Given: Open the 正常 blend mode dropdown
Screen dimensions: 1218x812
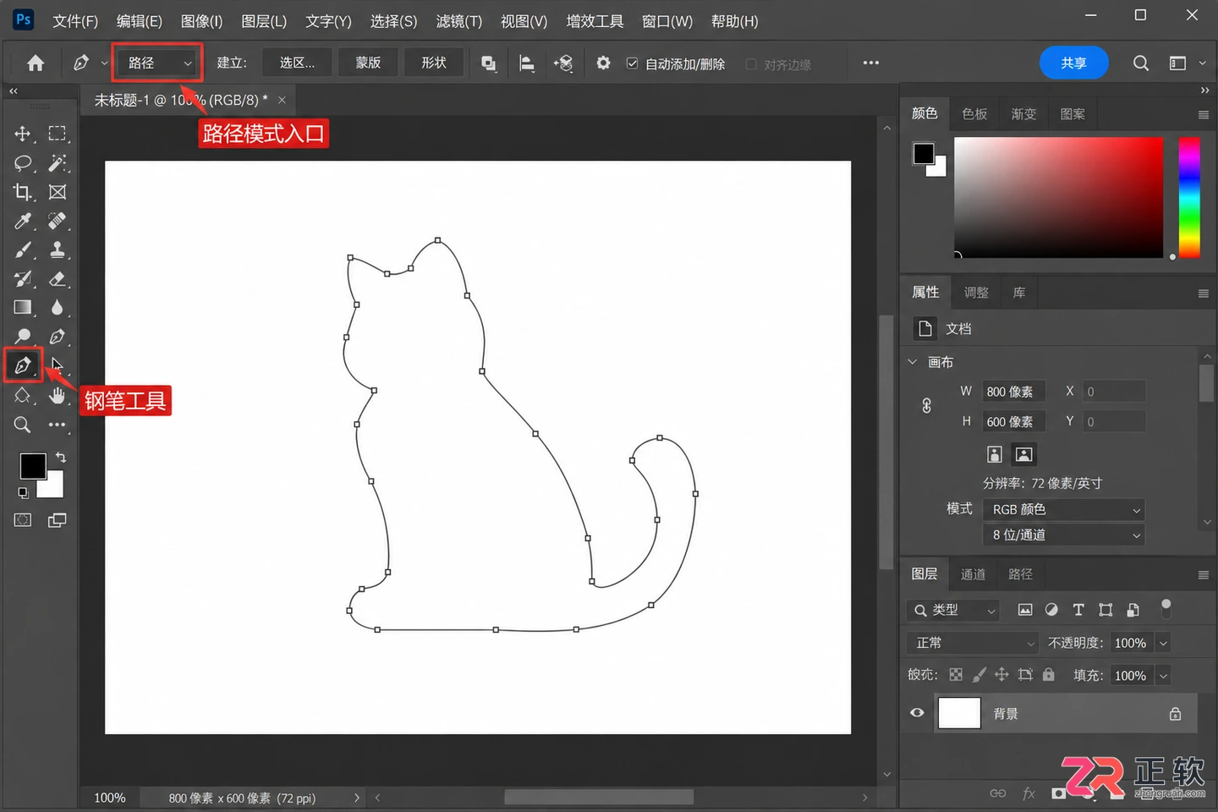Looking at the screenshot, I should click(973, 643).
